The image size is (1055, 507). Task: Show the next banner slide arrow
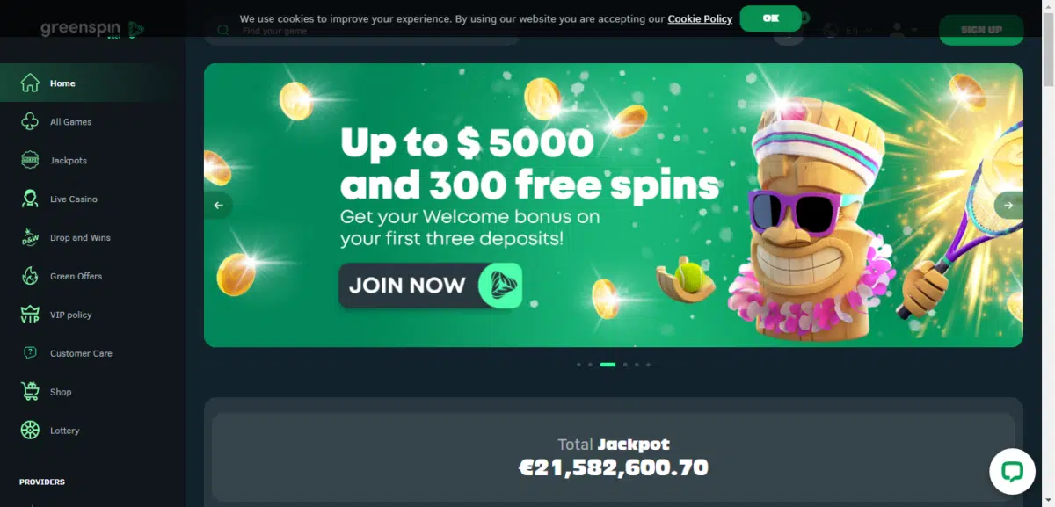tap(1008, 206)
